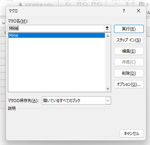Image resolution: width=150 pixels, height=145 pixels.
Task: Click the collapse-dialog arrow beside macro name
Action: click(107, 28)
